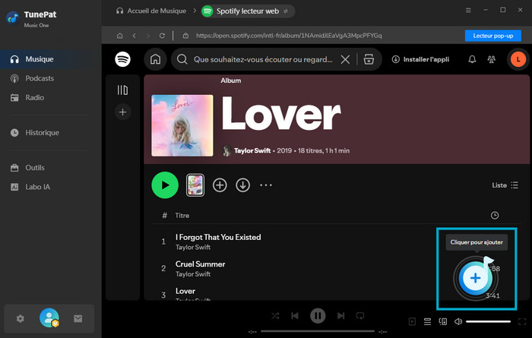
Task: Open the three-dot more options menu
Action: click(266, 185)
